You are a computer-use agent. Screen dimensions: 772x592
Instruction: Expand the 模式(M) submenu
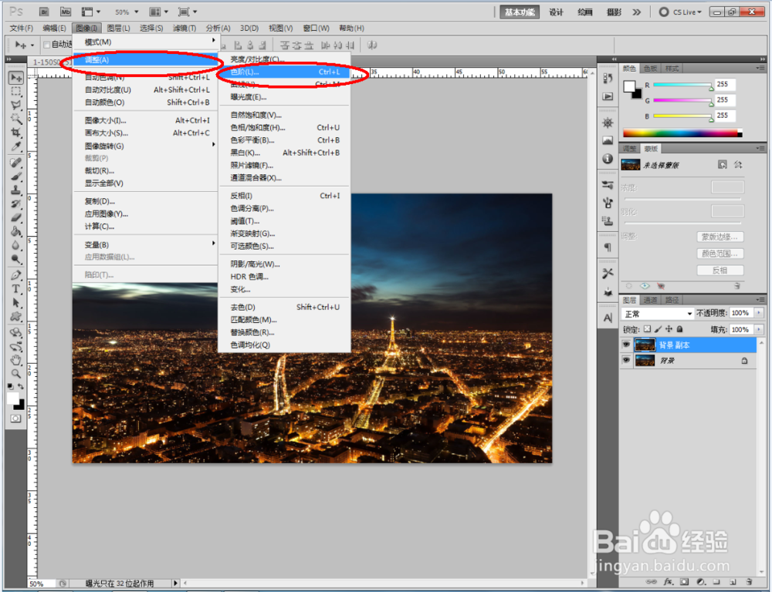coord(146,42)
